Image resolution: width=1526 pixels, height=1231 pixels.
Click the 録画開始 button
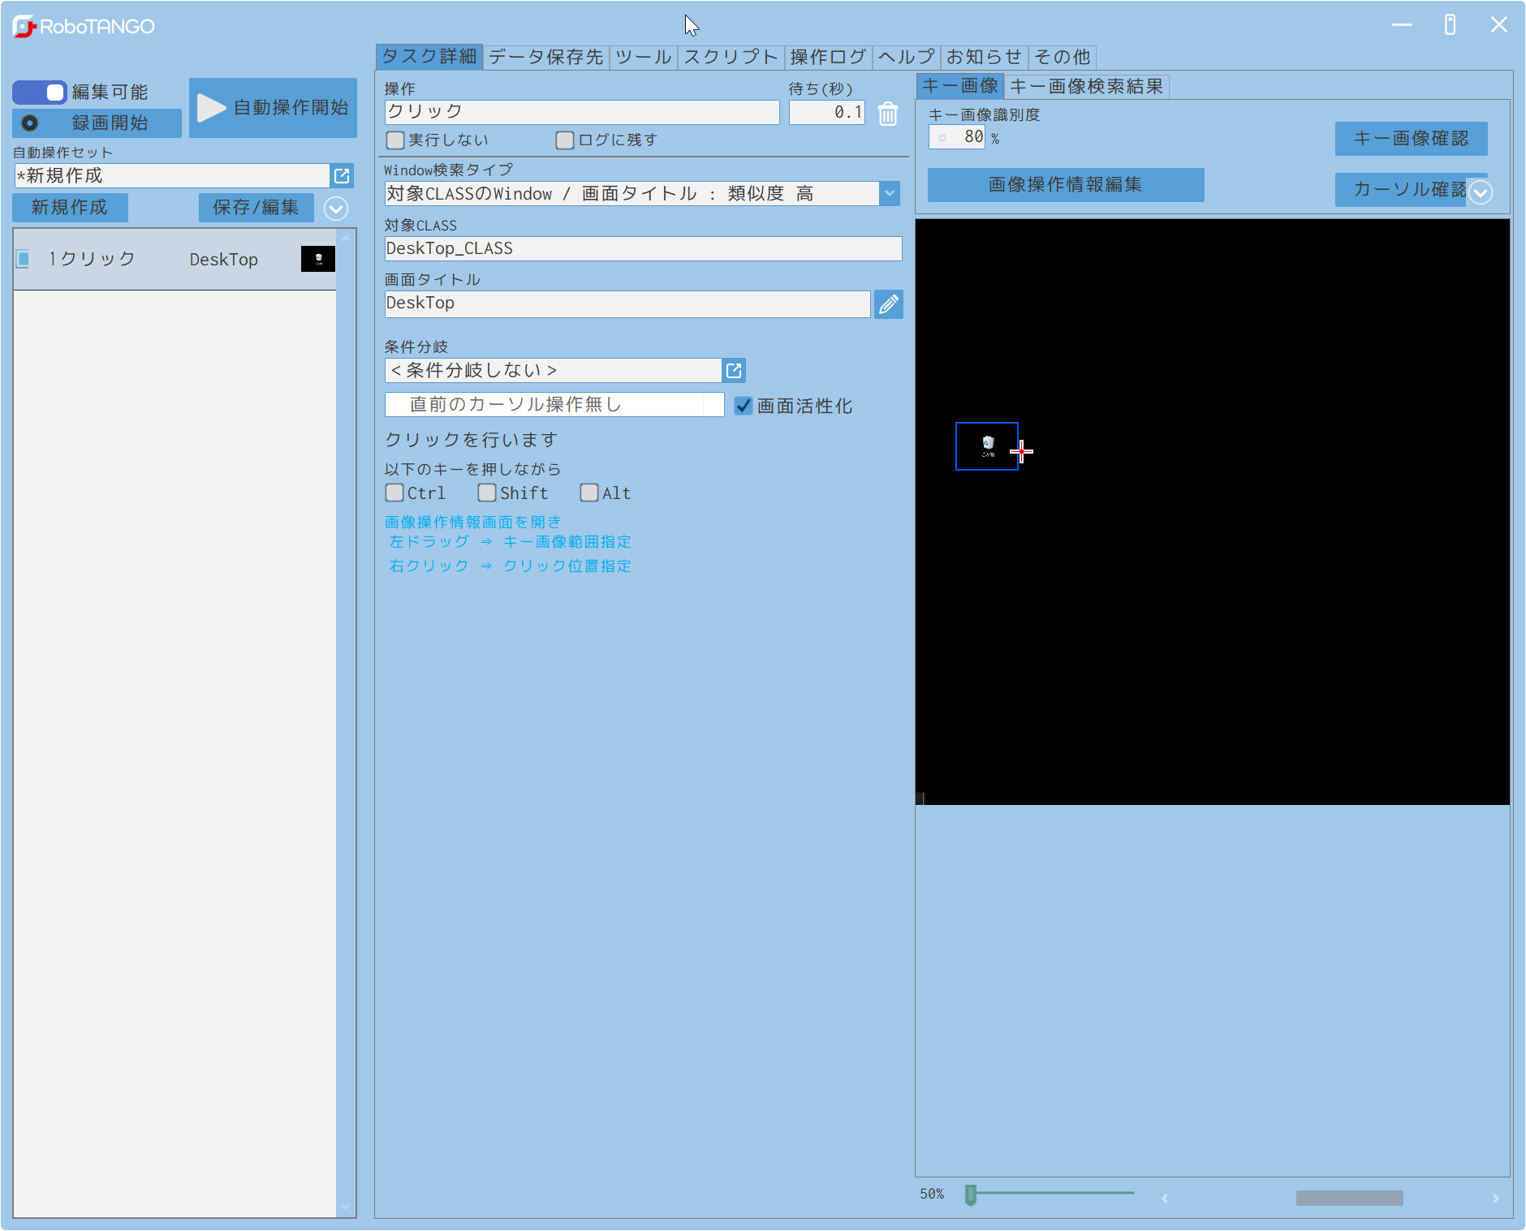pyautogui.click(x=97, y=123)
